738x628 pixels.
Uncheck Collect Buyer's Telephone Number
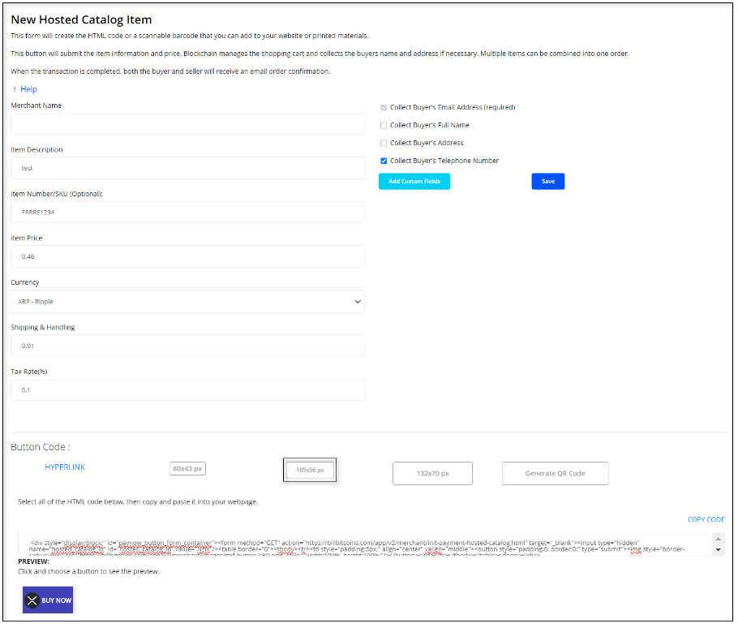tap(384, 161)
